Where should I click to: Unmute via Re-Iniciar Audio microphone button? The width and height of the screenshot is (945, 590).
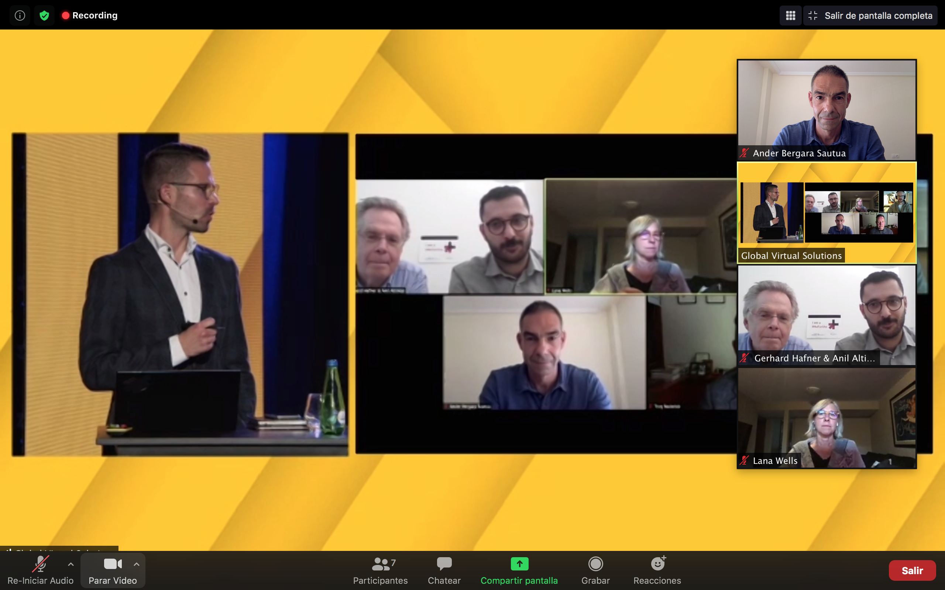(x=40, y=570)
